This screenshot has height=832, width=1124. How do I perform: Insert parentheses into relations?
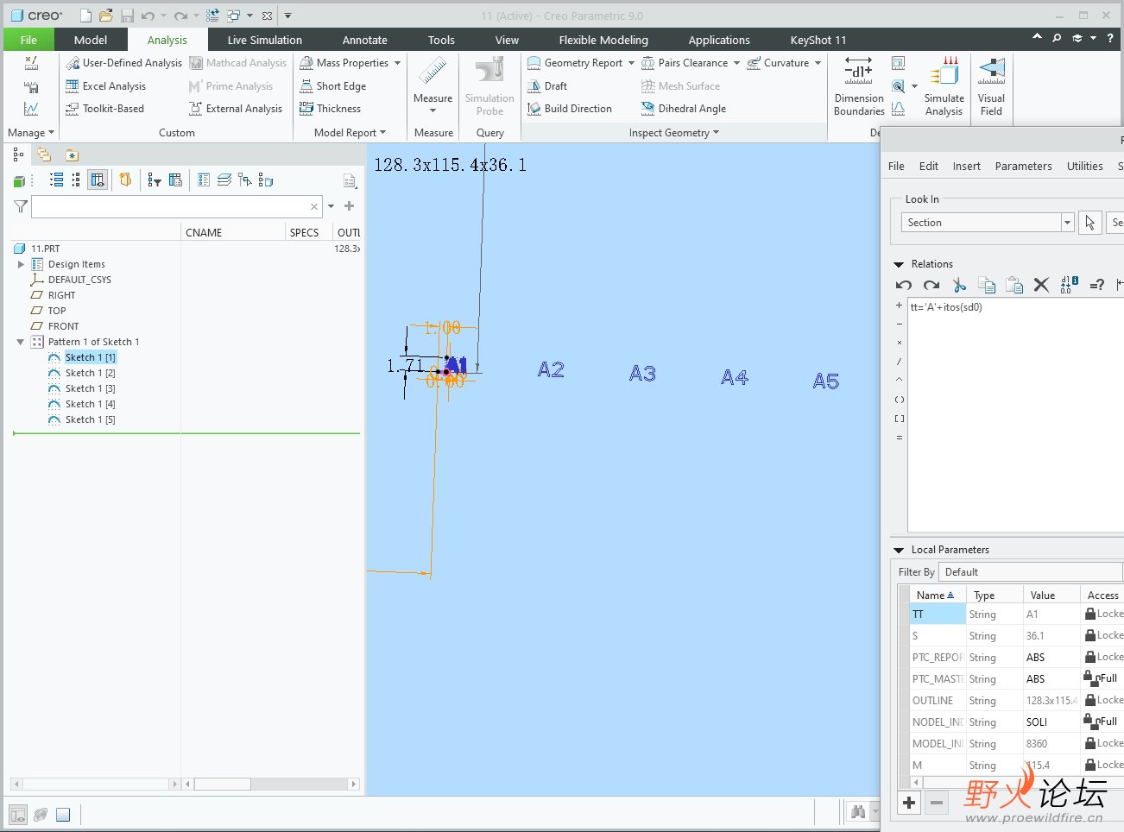pyautogui.click(x=899, y=400)
